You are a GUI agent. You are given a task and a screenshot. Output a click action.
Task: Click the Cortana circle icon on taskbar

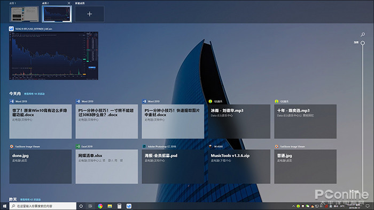[81, 206]
